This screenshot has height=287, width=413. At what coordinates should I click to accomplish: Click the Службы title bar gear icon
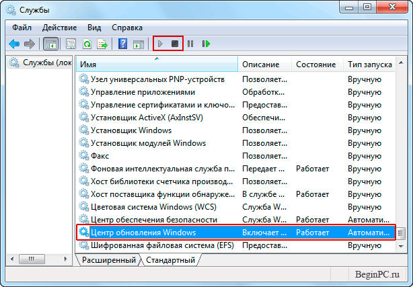pyautogui.click(x=11, y=10)
